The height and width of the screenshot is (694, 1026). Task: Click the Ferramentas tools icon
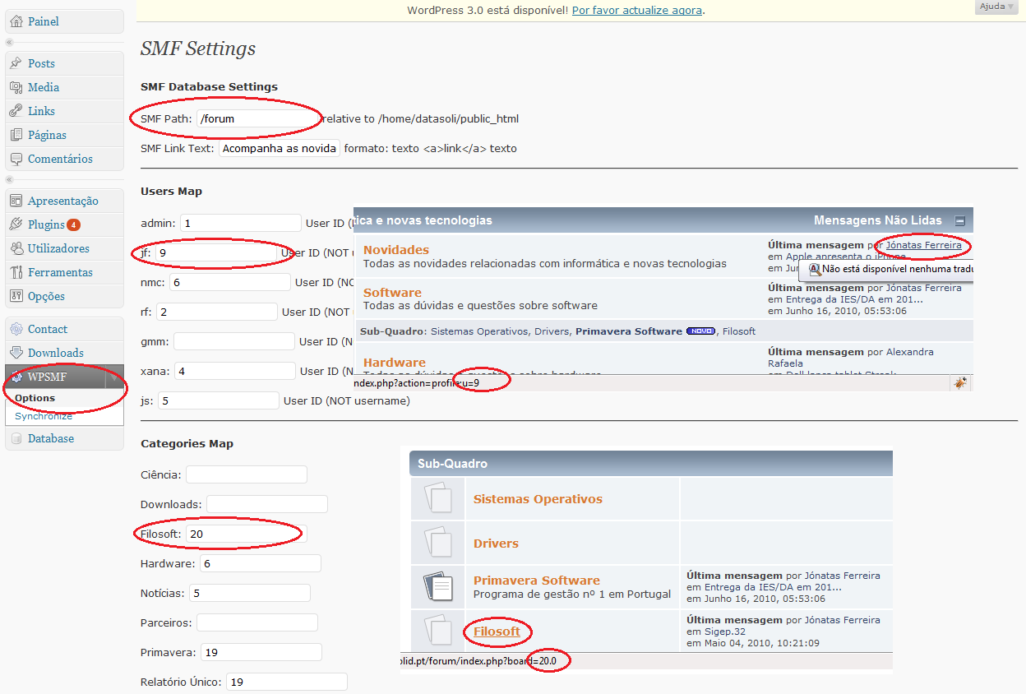(16, 272)
